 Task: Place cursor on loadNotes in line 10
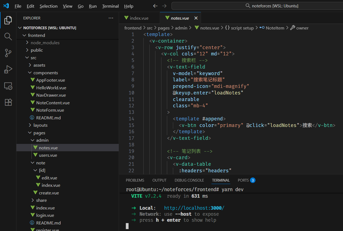pos(227,93)
